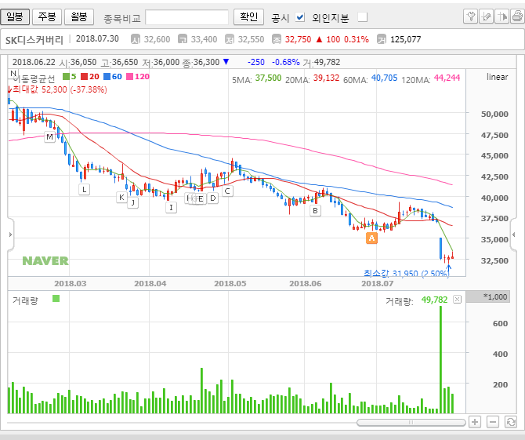This screenshot has width=525, height=440.
Task: Click 최대값 52,300 maximum label
Action: (x=60, y=90)
